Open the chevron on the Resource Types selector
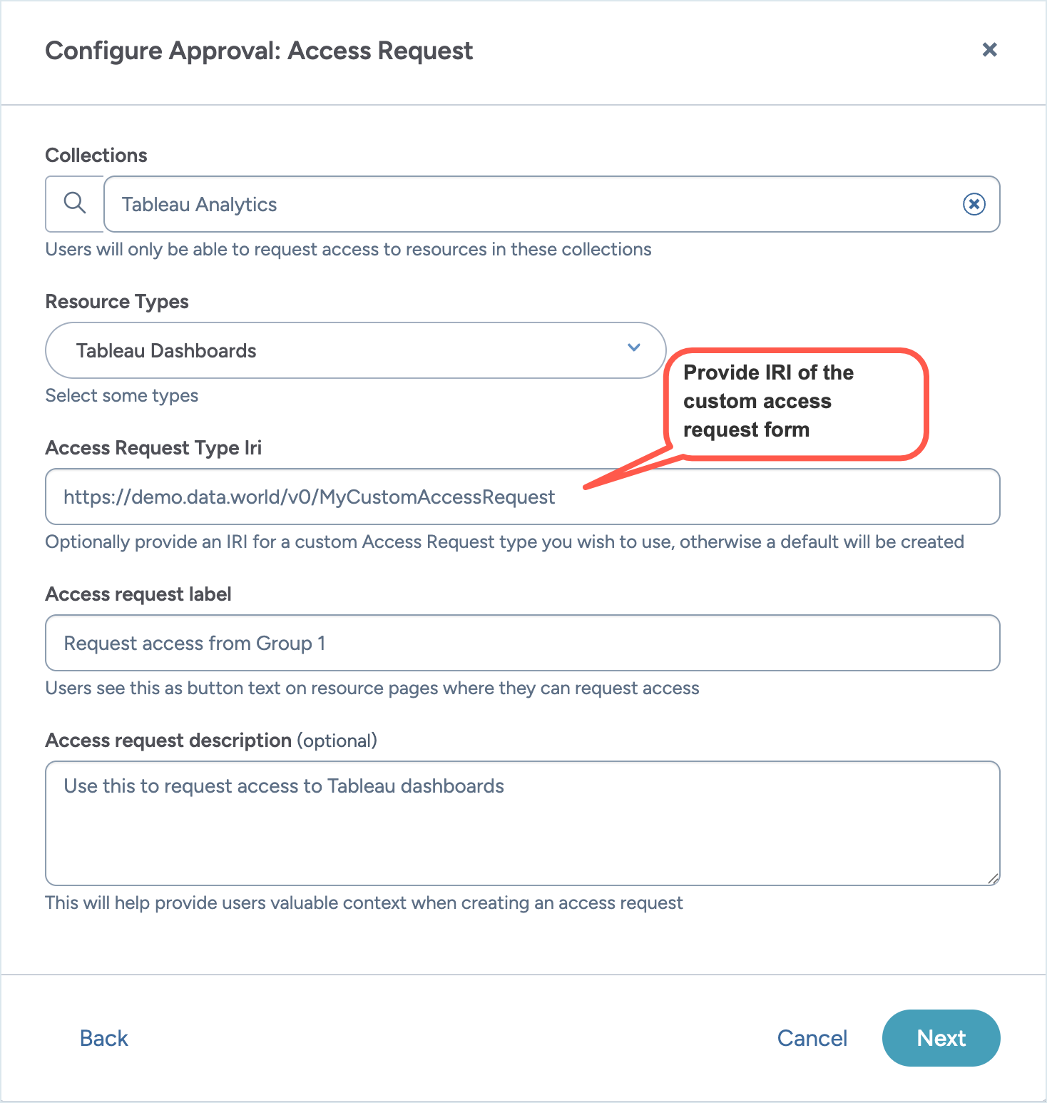Screen dimensions: 1047x1103 [633, 349]
